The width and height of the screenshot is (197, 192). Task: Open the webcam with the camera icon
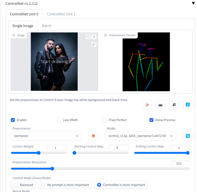tap(160, 105)
